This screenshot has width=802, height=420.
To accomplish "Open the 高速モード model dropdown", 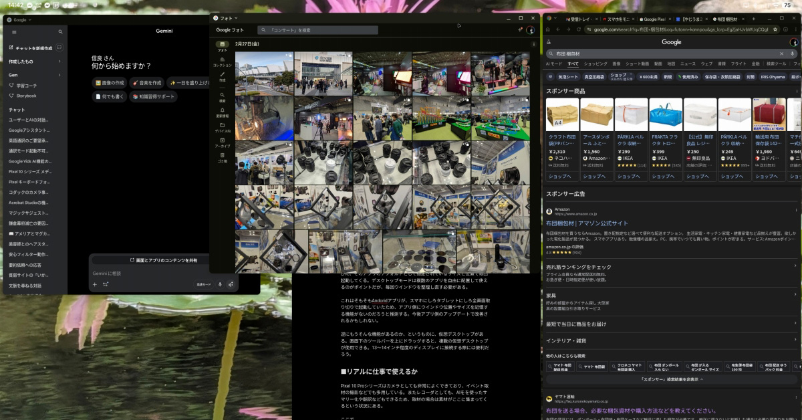I will (x=203, y=284).
